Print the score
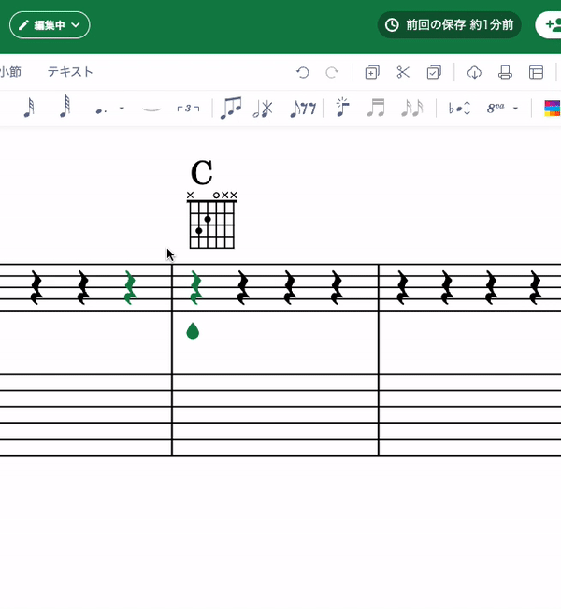The width and height of the screenshot is (561, 609). [x=505, y=72]
